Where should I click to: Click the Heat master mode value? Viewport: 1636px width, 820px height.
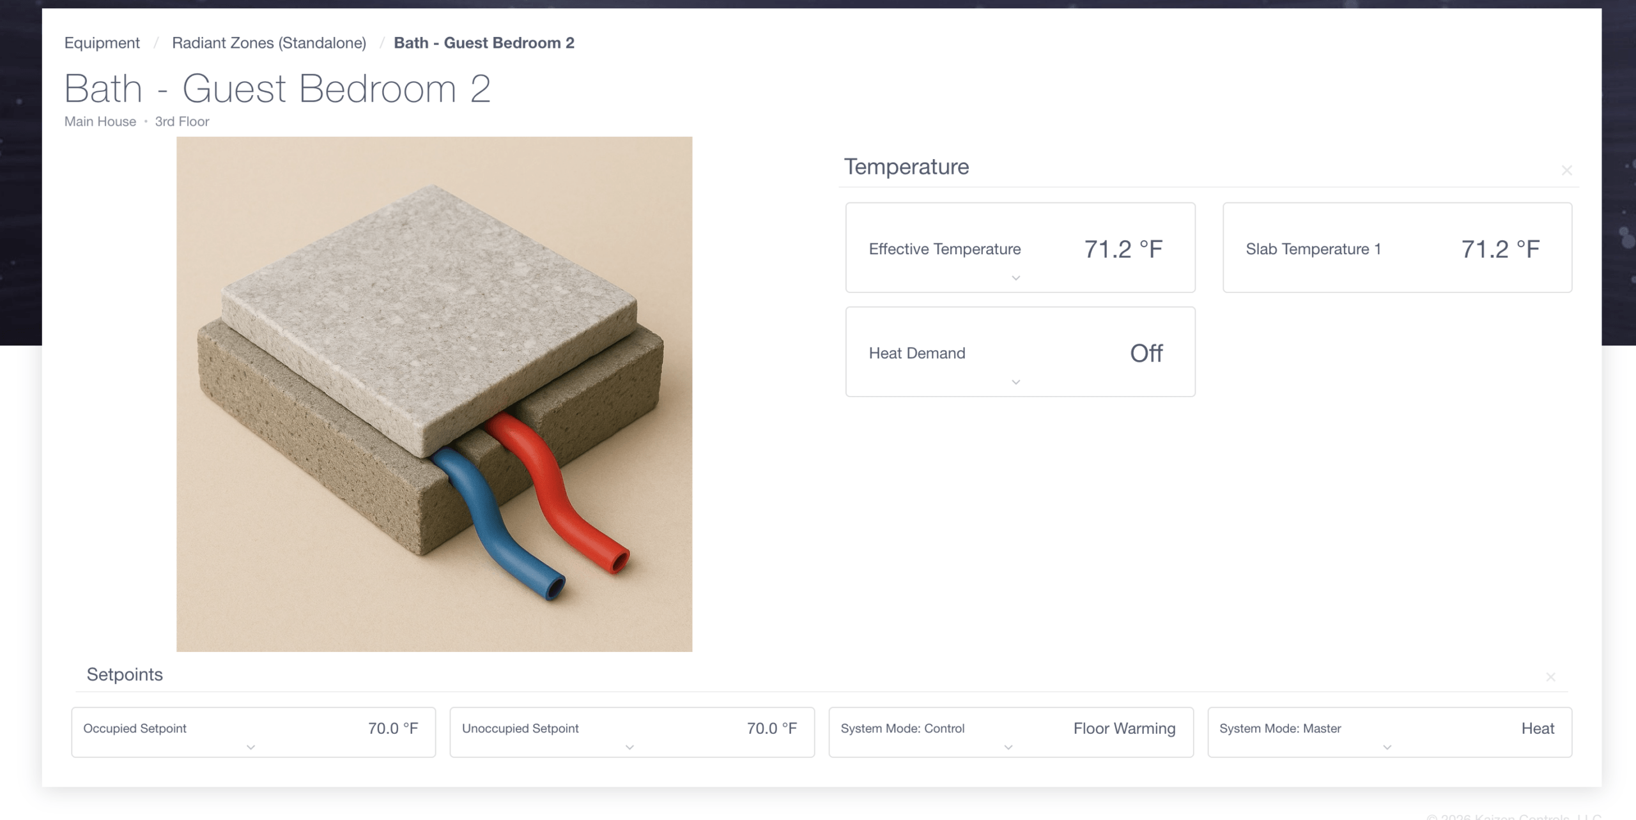pyautogui.click(x=1537, y=728)
